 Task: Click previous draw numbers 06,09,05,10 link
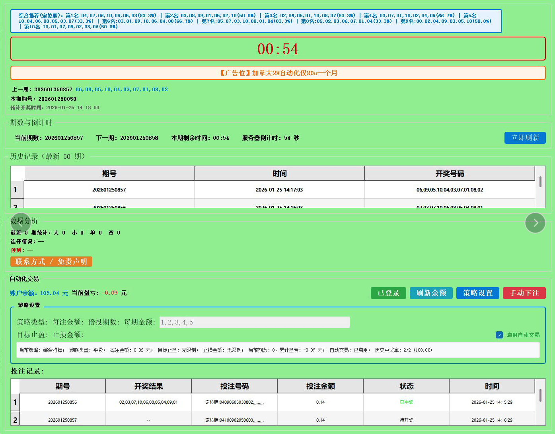(122, 89)
